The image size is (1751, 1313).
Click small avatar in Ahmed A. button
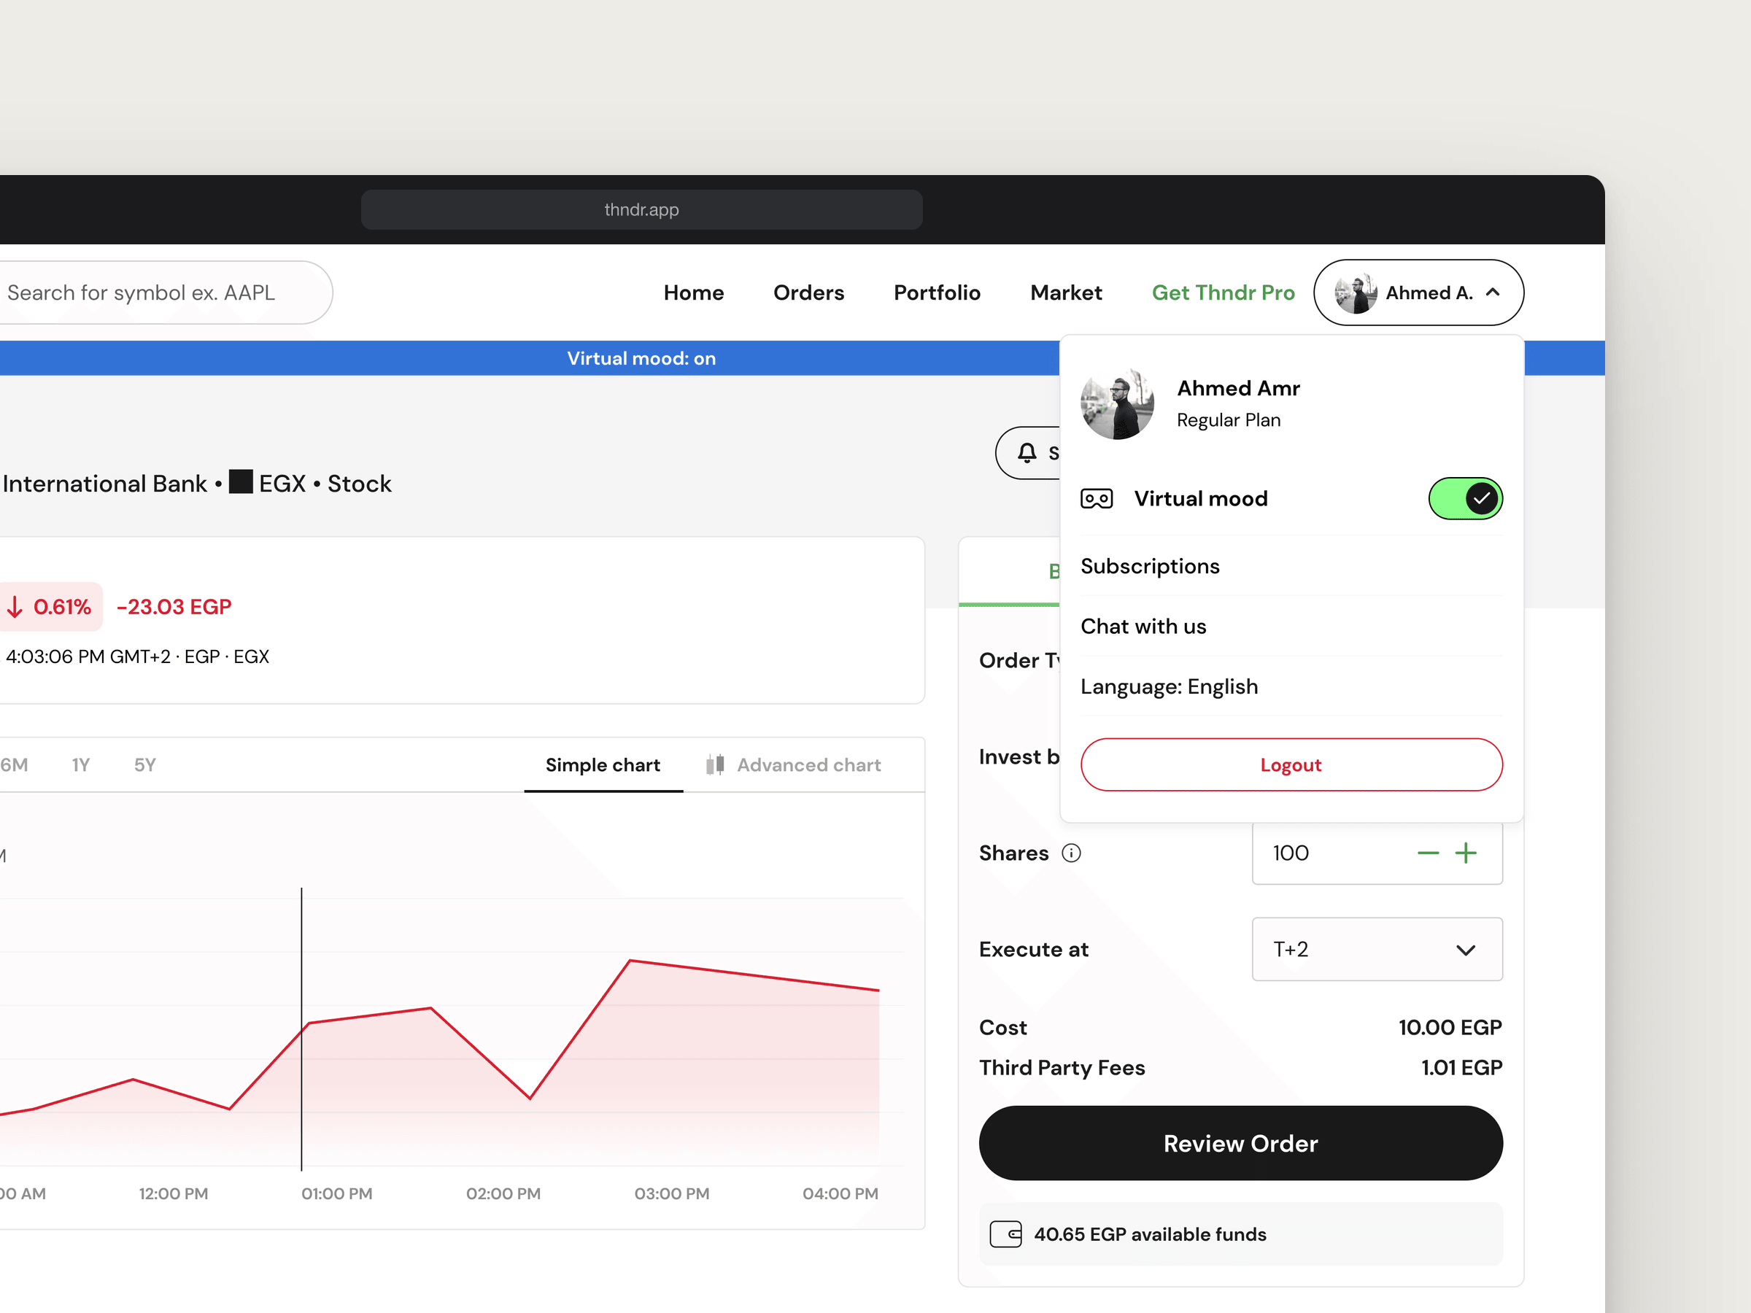1356,293
